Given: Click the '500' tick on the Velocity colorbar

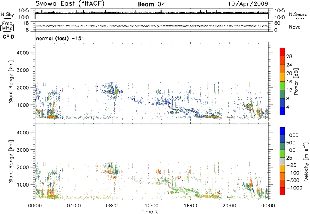Looking at the screenshot, I should coord(291,143).
